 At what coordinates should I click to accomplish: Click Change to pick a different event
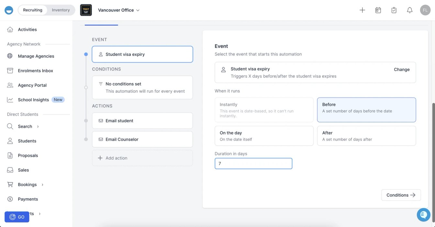(x=402, y=69)
